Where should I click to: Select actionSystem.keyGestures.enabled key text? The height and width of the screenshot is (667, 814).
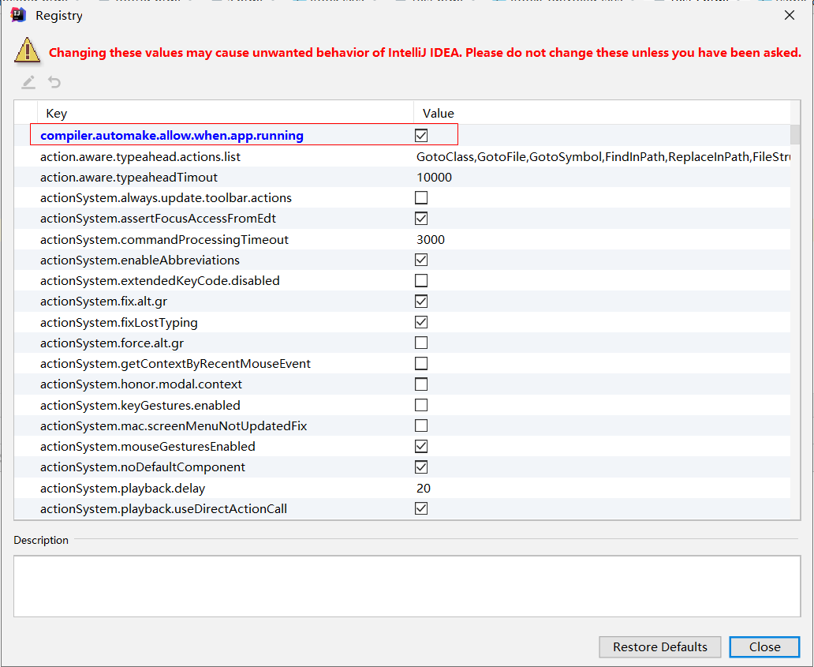point(140,405)
